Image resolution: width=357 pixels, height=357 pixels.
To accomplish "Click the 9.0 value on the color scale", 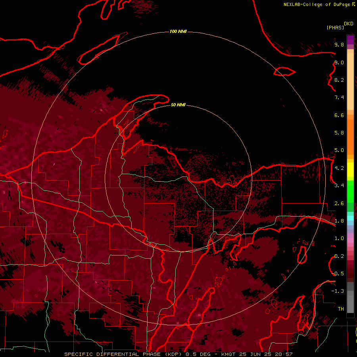I will tap(339, 62).
